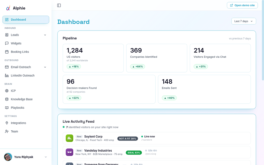Click the Soylent Corp company logo thumbnail

click(x=69, y=138)
